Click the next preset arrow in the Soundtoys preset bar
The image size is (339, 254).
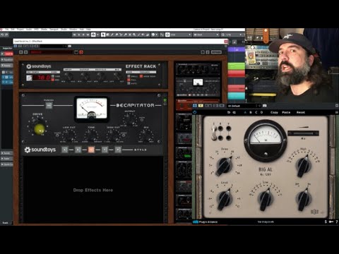pyautogui.click(x=26, y=52)
